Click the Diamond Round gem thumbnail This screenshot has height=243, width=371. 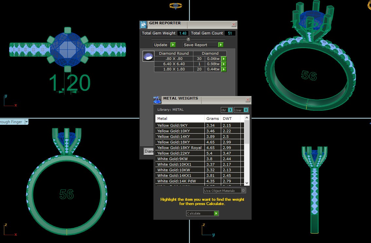pyautogui.click(x=149, y=56)
